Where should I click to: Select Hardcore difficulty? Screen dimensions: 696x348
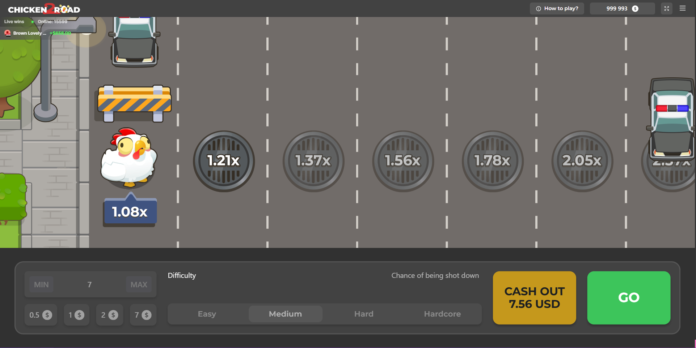click(442, 314)
